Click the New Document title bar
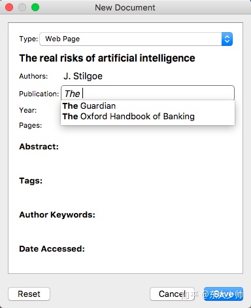Viewport: 251px width, 308px height. (x=125, y=7)
